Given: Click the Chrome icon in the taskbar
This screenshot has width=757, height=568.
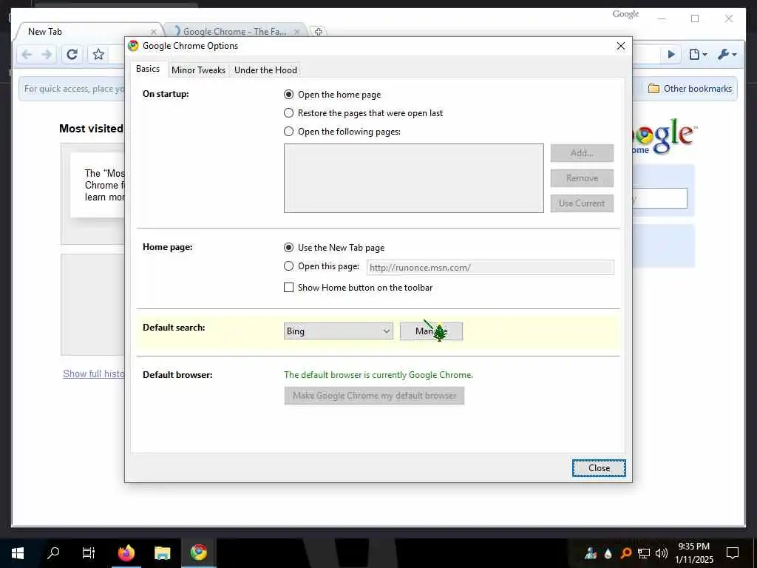Looking at the screenshot, I should tap(198, 553).
